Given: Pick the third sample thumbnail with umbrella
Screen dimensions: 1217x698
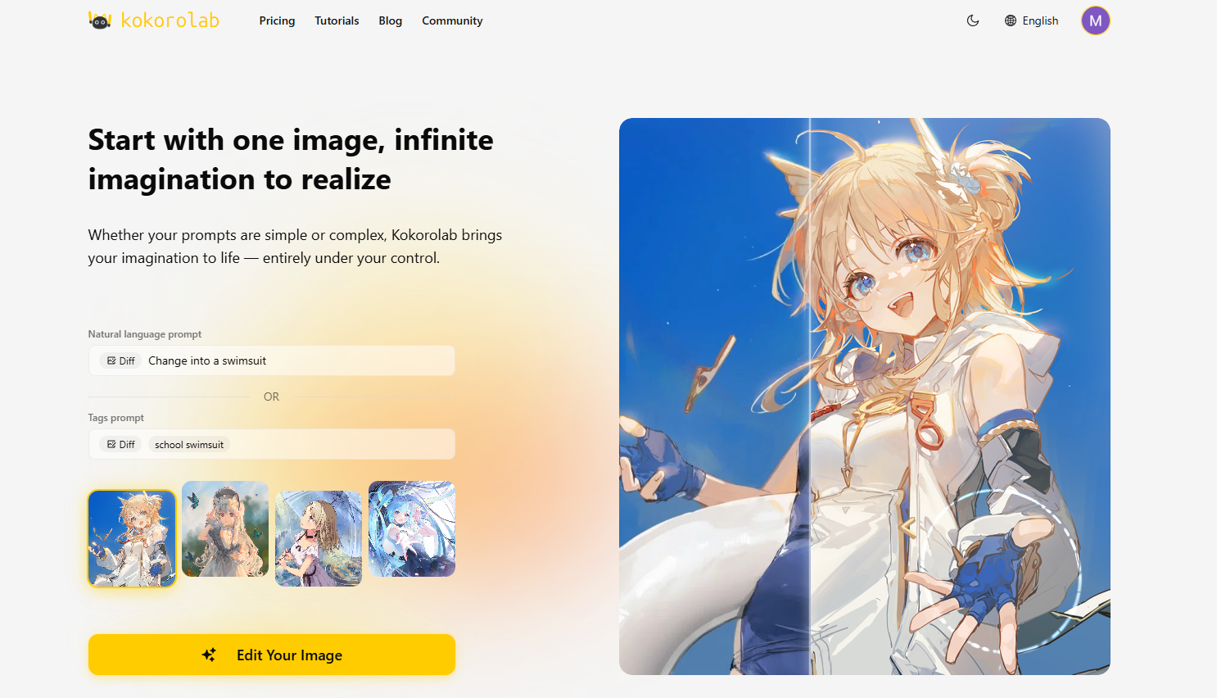Looking at the screenshot, I should click(x=319, y=538).
